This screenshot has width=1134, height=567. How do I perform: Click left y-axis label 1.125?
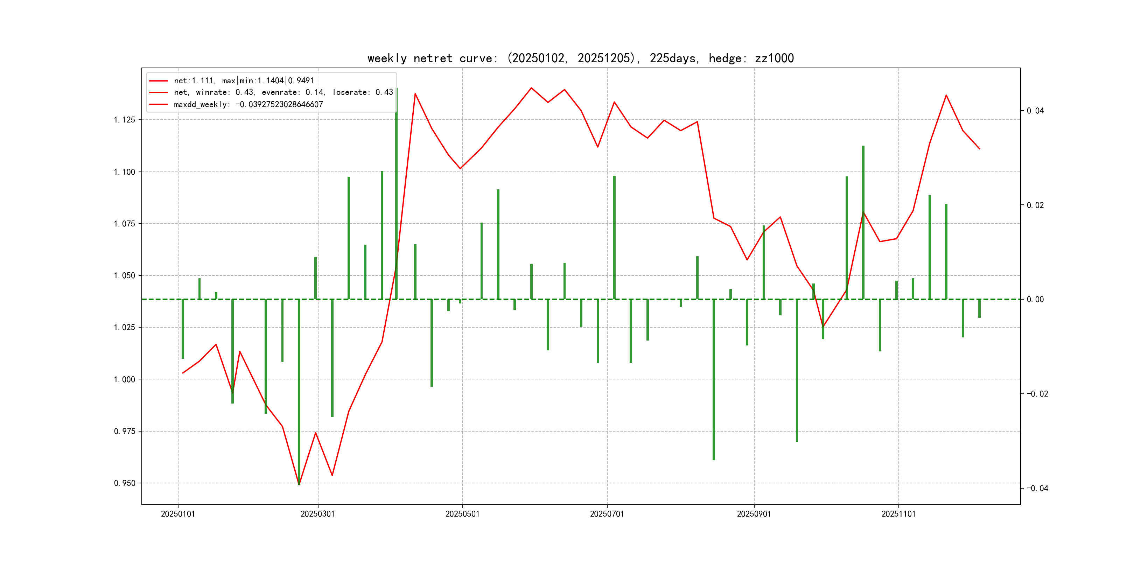125,120
